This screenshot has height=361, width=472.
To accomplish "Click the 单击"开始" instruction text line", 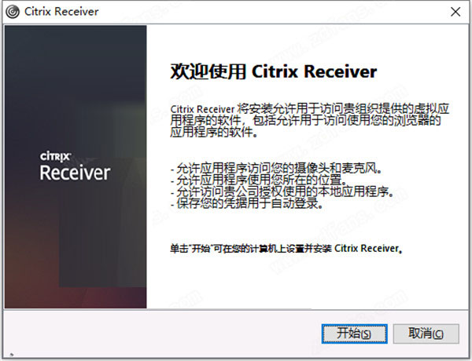I will [x=286, y=248].
